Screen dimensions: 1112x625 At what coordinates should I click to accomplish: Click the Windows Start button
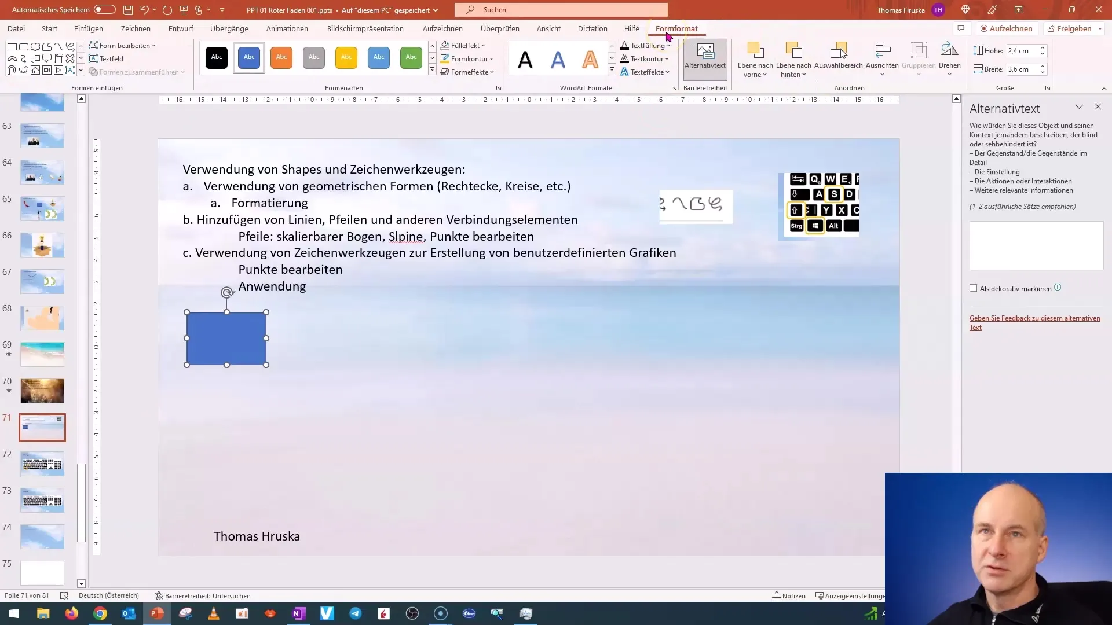pos(14,613)
